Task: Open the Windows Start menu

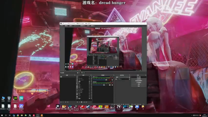Action: [x=2, y=115]
